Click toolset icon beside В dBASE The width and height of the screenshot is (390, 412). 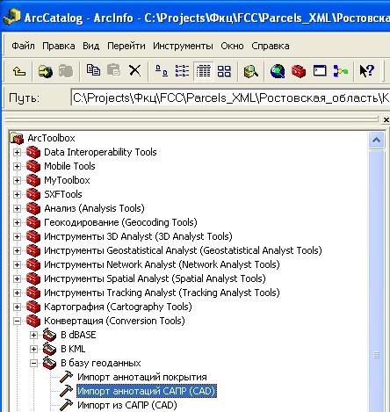click(x=49, y=335)
